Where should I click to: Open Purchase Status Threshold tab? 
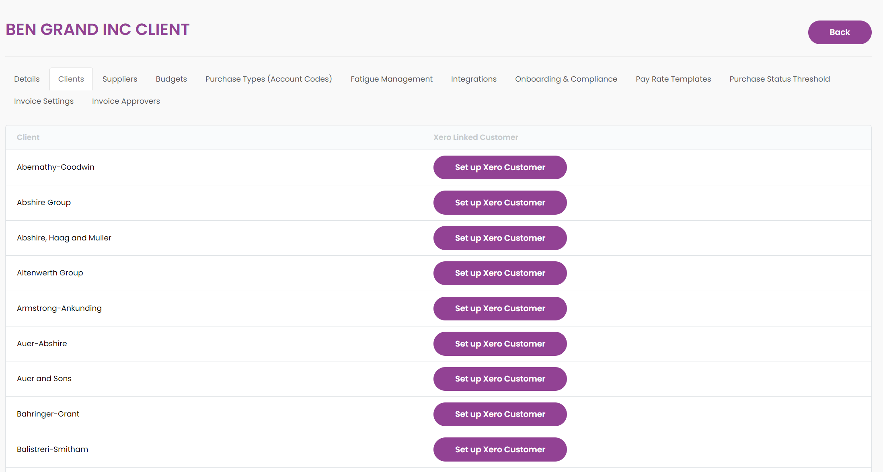click(x=780, y=79)
